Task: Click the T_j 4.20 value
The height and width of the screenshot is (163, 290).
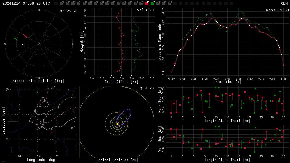Action: [145, 88]
